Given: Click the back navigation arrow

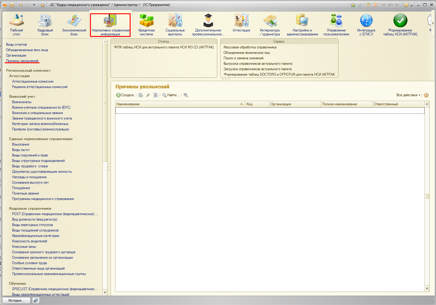Looking at the screenshot, I should point(20,5).
